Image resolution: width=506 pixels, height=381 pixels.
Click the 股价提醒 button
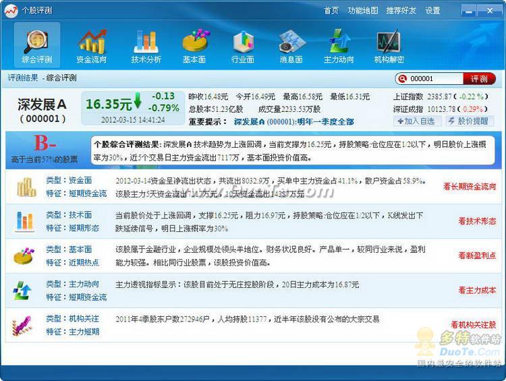pos(470,121)
